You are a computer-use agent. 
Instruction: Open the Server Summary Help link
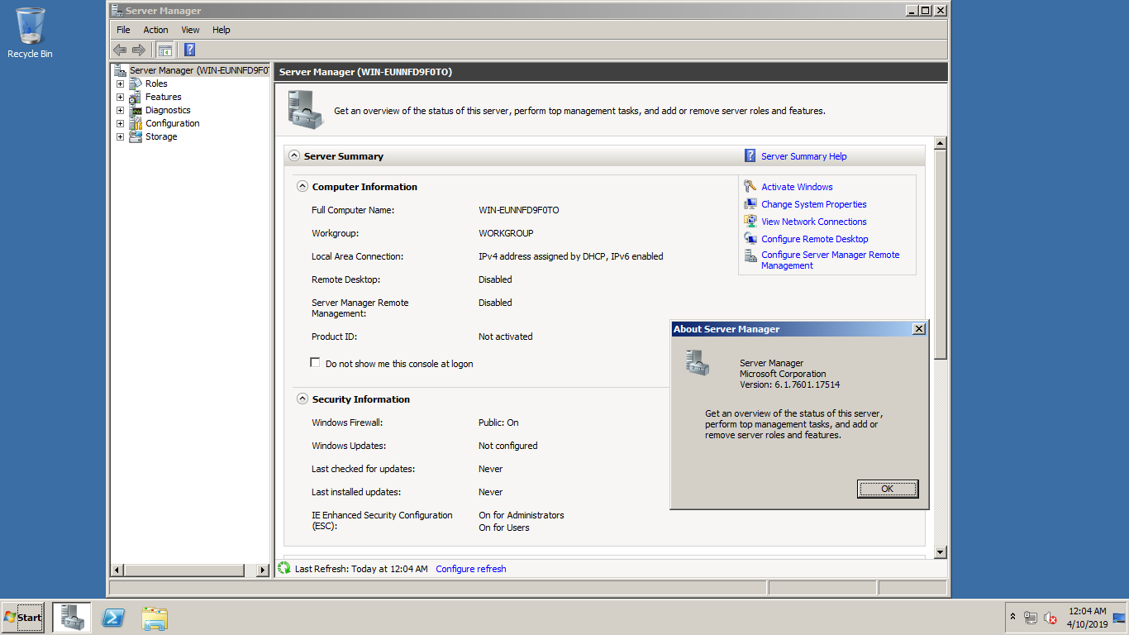804,156
